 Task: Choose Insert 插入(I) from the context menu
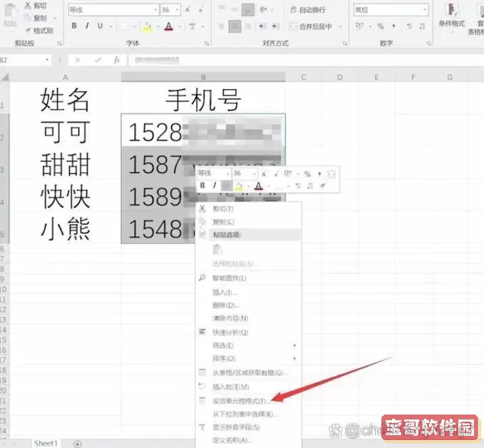(249, 292)
